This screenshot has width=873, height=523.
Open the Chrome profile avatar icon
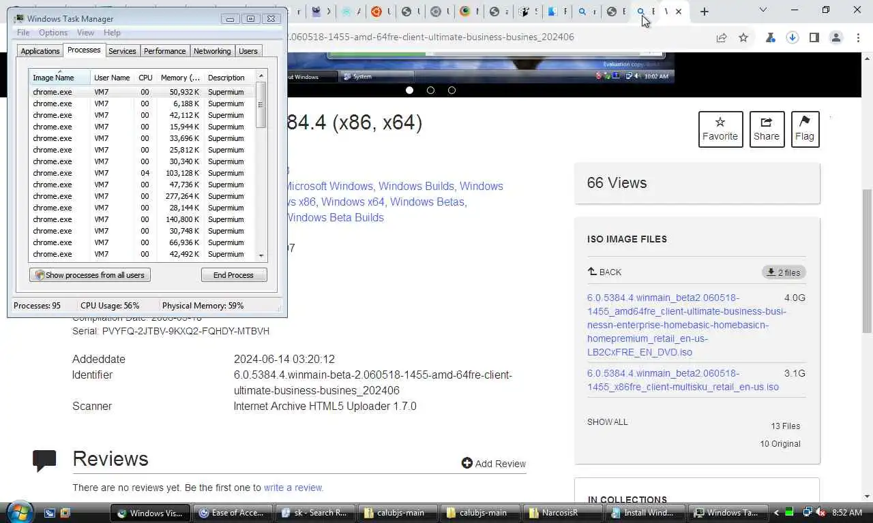pos(836,38)
